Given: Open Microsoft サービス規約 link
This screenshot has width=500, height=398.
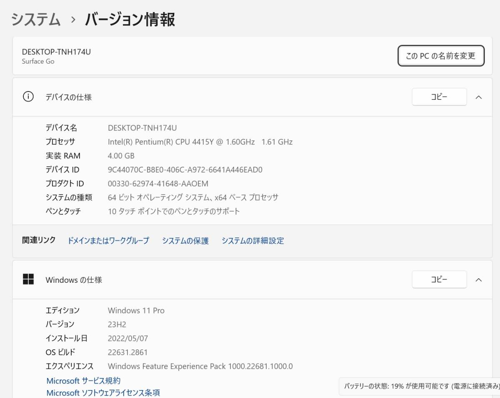Looking at the screenshot, I should pyautogui.click(x=83, y=381).
